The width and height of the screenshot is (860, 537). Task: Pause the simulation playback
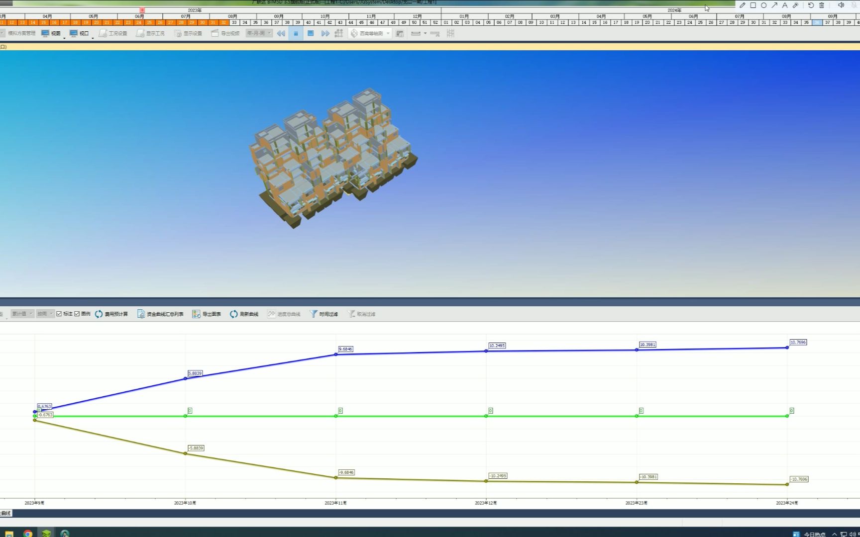point(296,33)
